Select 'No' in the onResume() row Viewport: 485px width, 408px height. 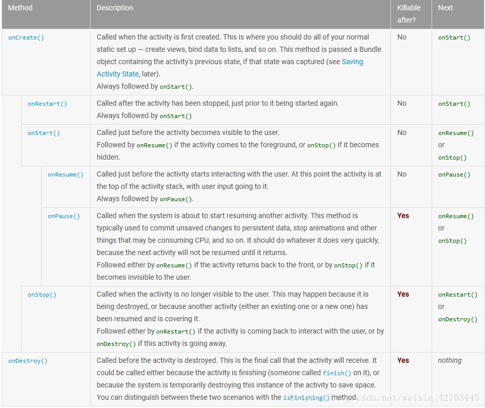point(402,174)
